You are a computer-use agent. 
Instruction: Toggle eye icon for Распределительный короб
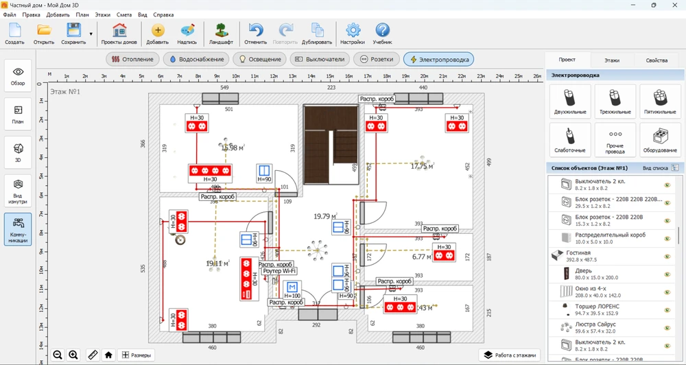667,237
